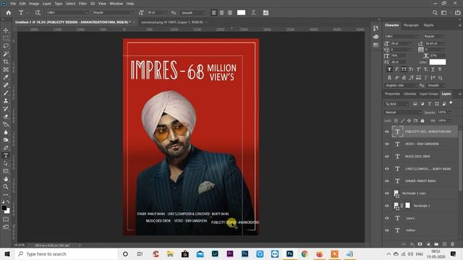The image size is (463, 260).
Task: Toggle text orientation in options bar
Action: [x=38, y=13]
